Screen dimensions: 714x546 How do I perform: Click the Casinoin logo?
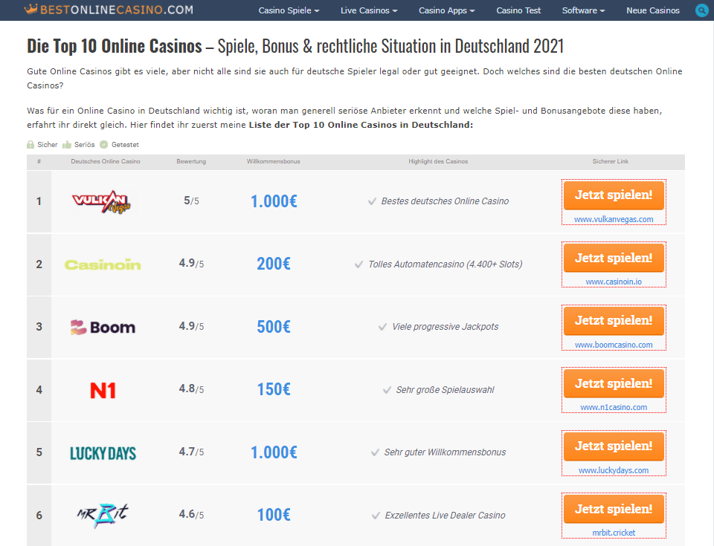tap(103, 264)
